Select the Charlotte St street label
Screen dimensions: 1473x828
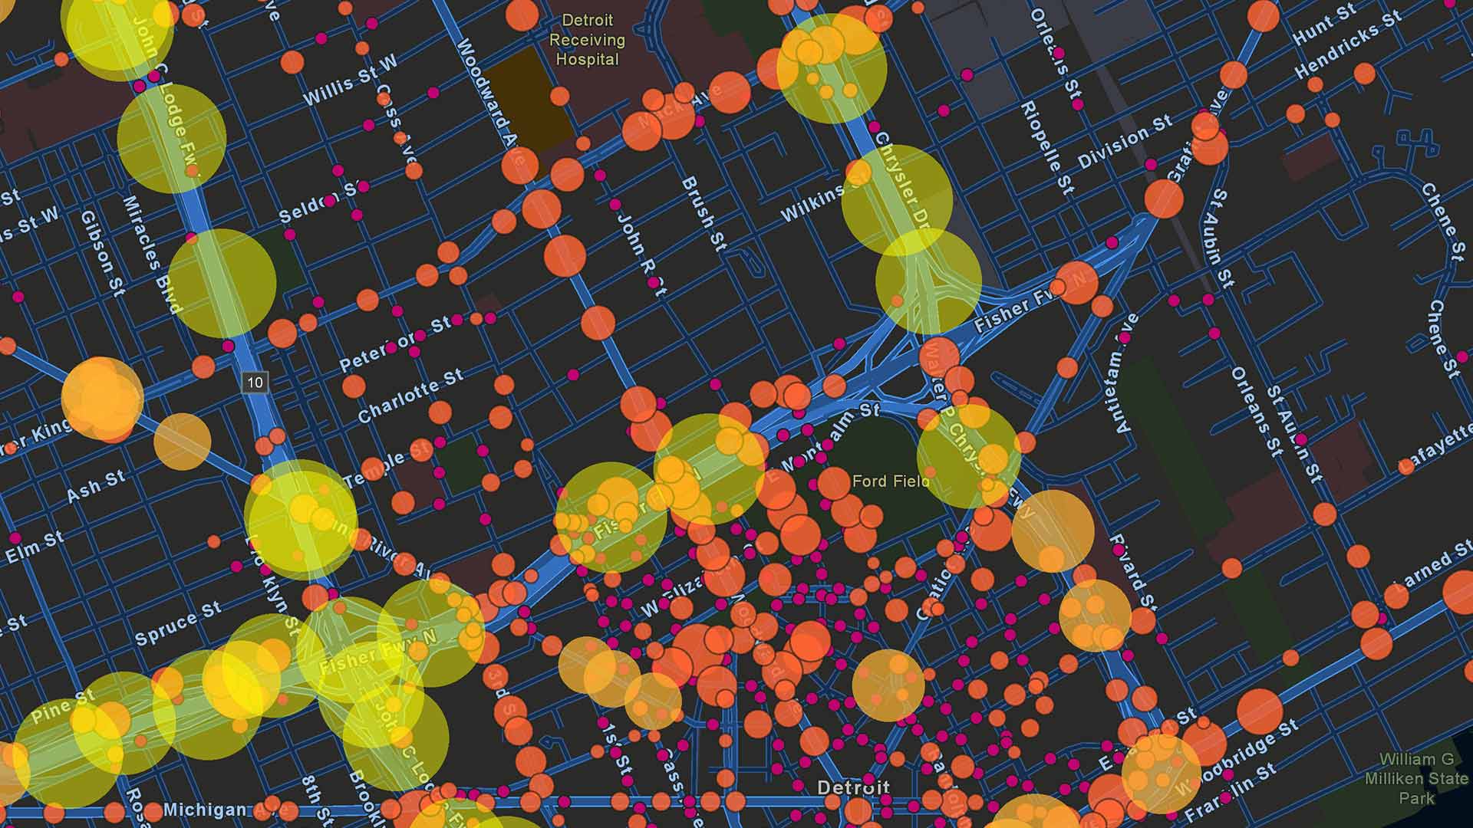point(410,396)
